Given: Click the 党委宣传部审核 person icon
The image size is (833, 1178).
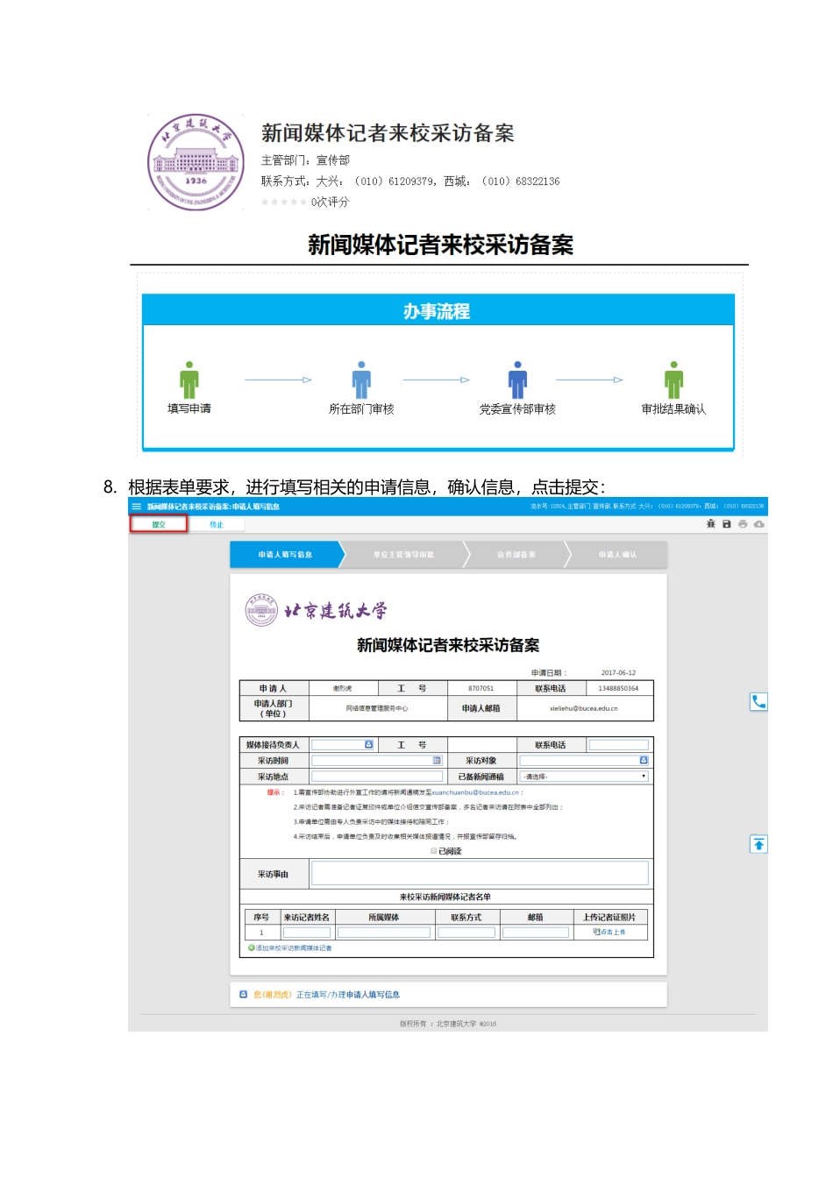Looking at the screenshot, I should pyautogui.click(x=517, y=380).
